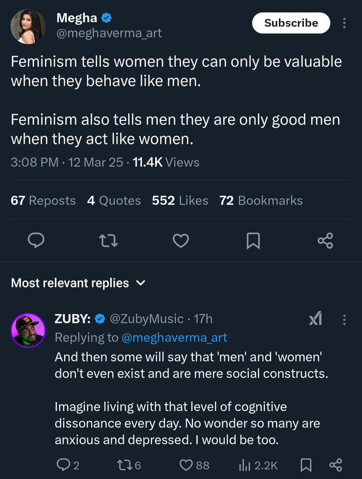Image resolution: width=362 pixels, height=479 pixels.
Task: Like ZUBY's reply
Action: click(194, 465)
